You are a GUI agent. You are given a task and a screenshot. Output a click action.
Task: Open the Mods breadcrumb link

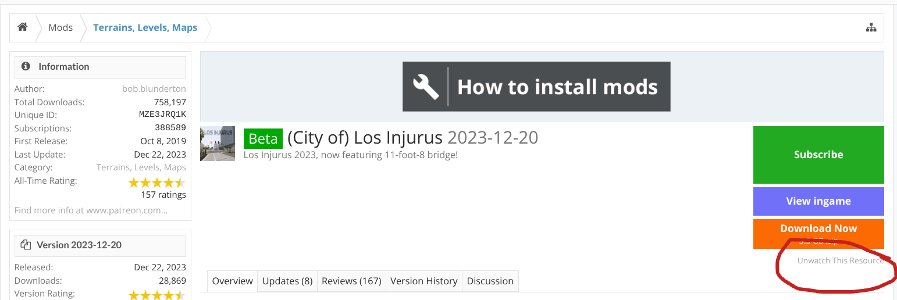coord(60,27)
